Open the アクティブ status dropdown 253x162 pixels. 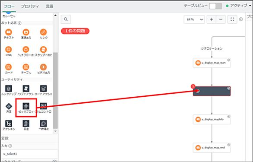tap(238, 6)
